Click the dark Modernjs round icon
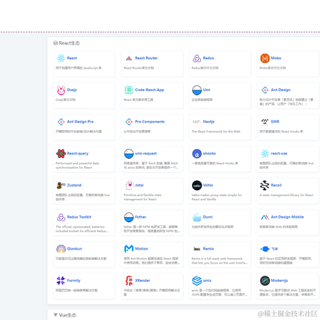Screen dimensions: 320x320 coord(265,280)
